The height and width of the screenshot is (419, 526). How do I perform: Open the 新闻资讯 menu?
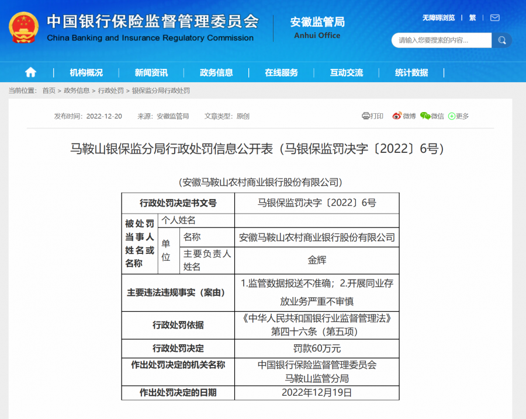point(151,73)
